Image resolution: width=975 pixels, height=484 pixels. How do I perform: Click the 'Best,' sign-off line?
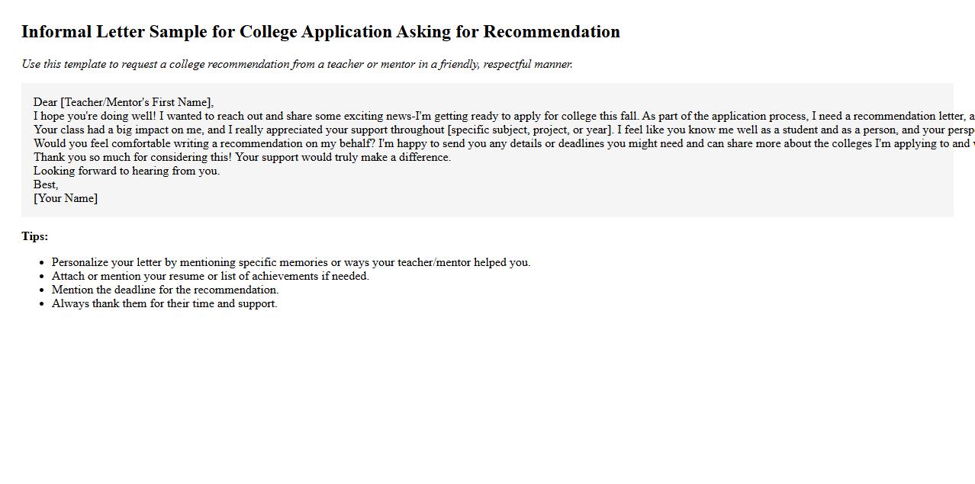point(46,184)
